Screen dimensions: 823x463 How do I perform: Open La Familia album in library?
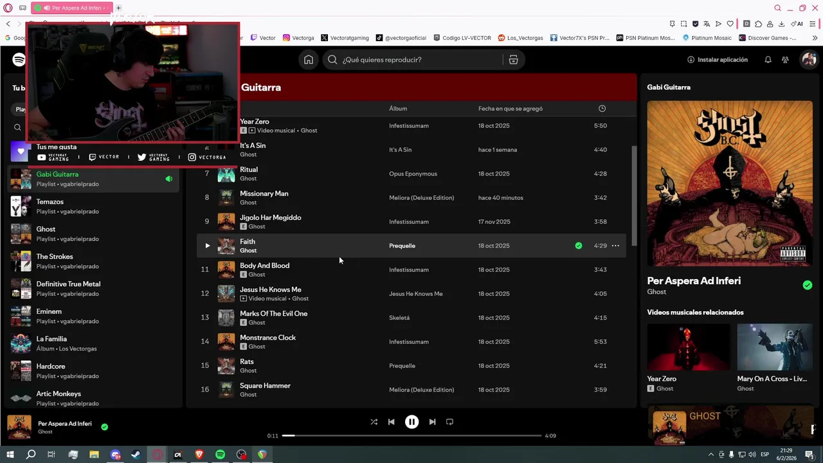pos(94,343)
